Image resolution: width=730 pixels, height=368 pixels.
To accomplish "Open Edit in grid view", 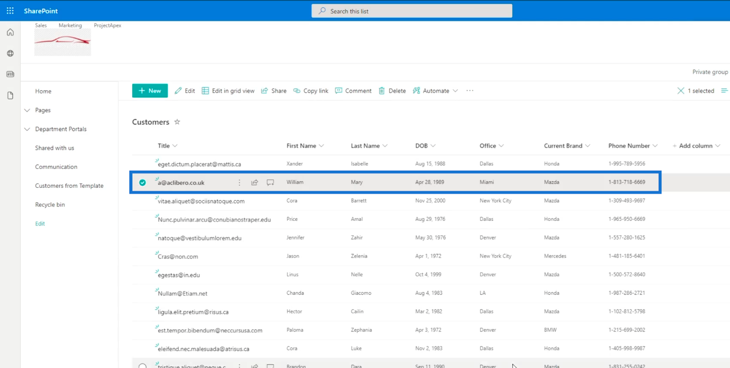I will coord(228,91).
